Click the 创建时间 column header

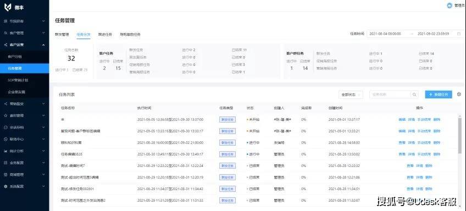pos(336,108)
